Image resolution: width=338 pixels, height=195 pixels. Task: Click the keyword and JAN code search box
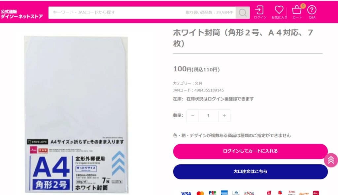(x=142, y=13)
